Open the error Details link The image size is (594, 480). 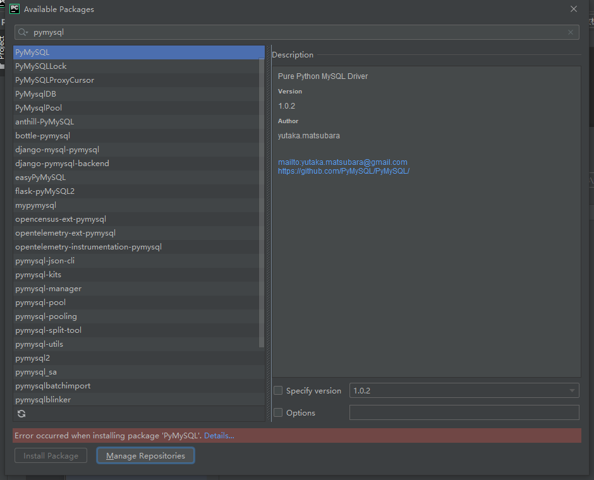pos(219,436)
